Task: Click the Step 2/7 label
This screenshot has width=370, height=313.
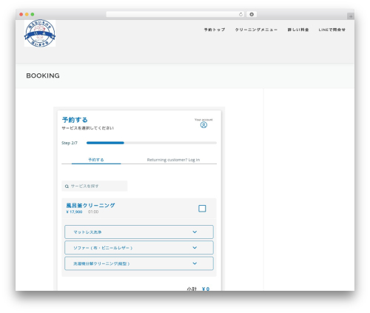Action: tap(70, 143)
